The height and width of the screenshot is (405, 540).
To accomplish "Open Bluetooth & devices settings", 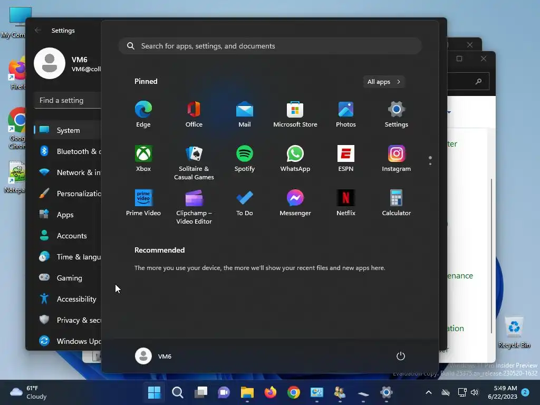I will pyautogui.click(x=67, y=151).
